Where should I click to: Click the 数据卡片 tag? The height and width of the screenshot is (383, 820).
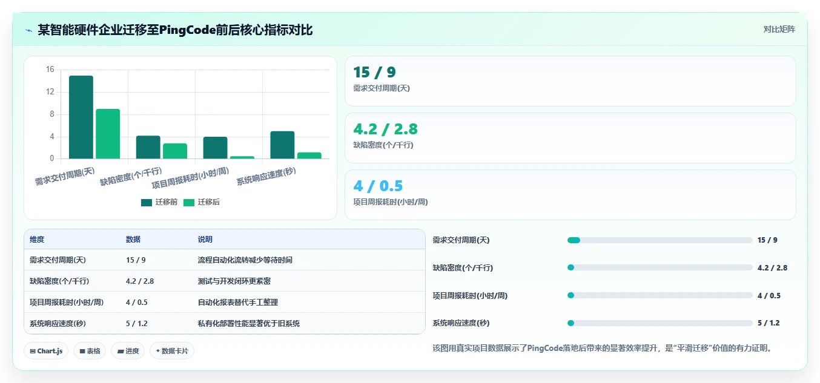(x=172, y=351)
